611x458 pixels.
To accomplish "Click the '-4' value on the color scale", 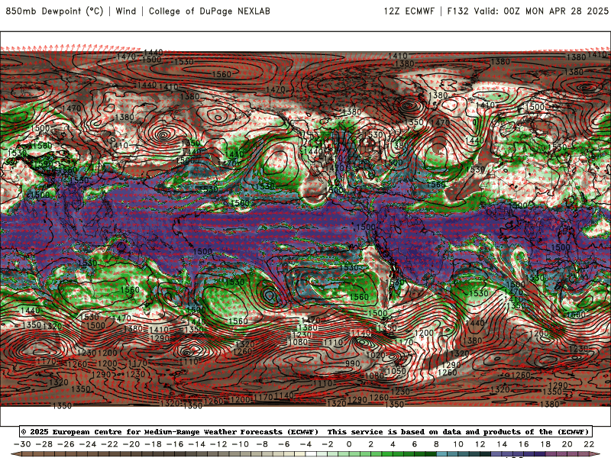I will click(306, 444).
